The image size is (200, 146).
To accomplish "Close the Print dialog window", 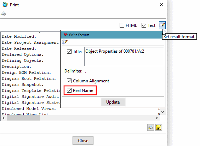I will coord(161,5).
